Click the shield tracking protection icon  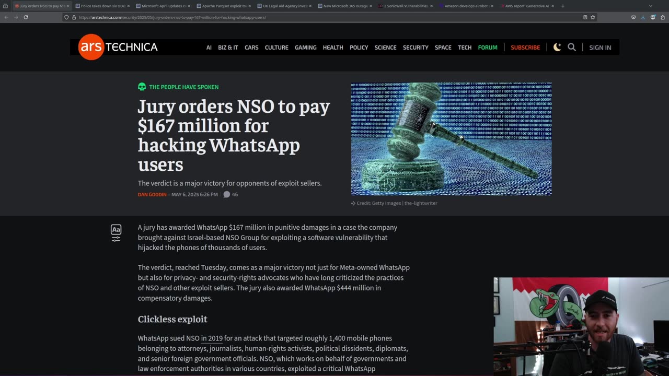(x=66, y=17)
